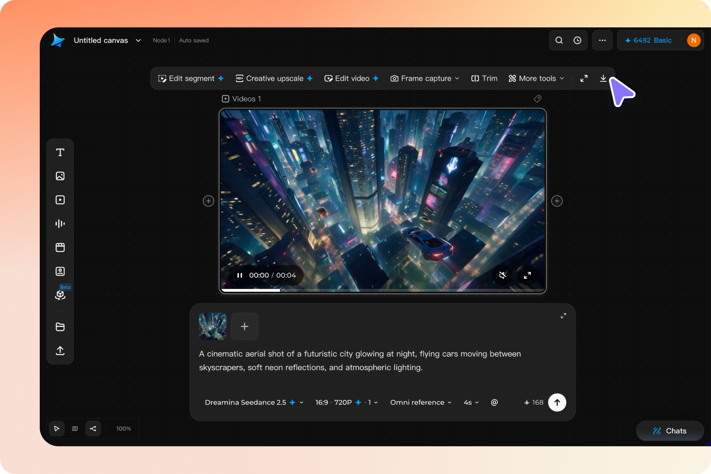The image size is (711, 474).
Task: Open the 16:9 720P resolution dropdown
Action: 347,402
